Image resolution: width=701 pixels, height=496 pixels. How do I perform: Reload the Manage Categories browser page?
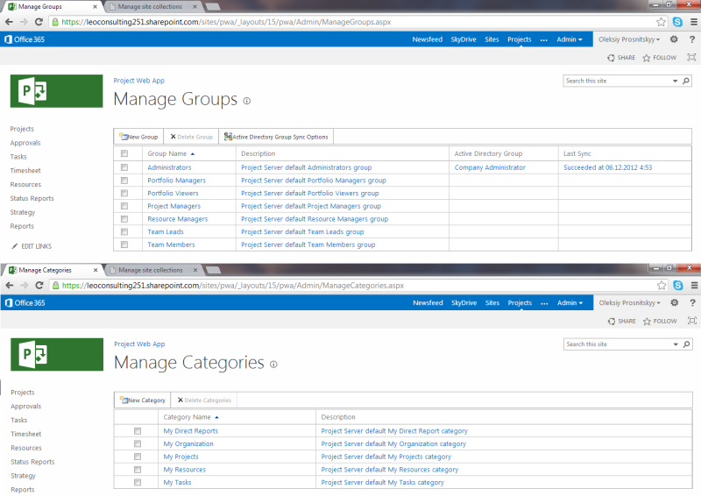pos(39,286)
